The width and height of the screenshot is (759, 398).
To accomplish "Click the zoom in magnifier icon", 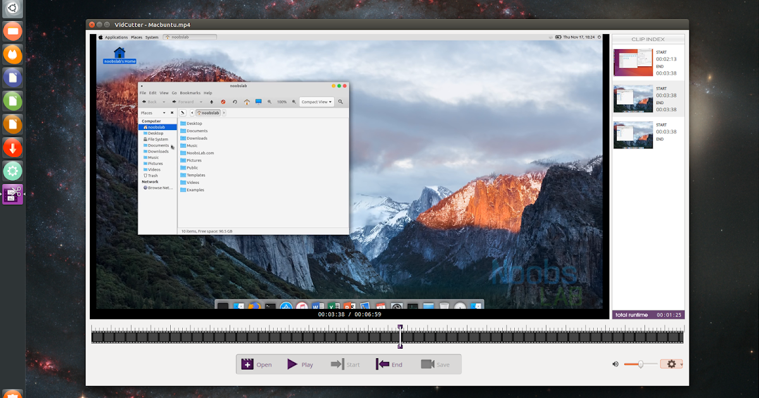I will [x=294, y=102].
